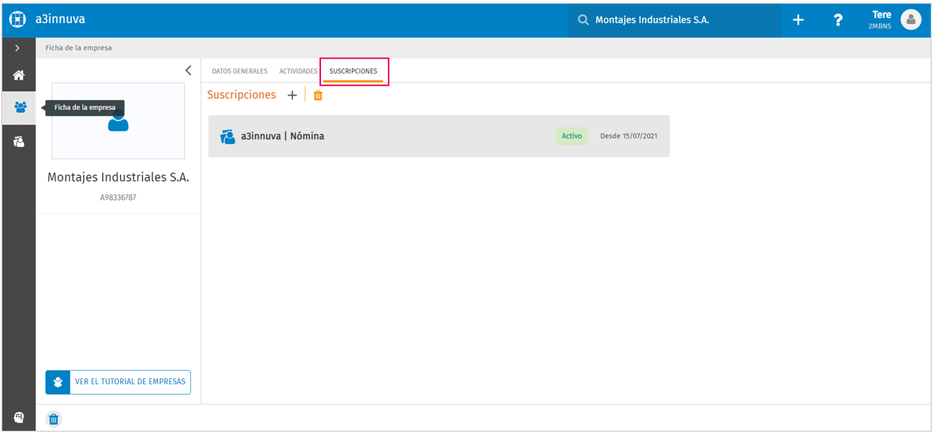Open help question mark icon
This screenshot has width=936, height=436.
[838, 20]
